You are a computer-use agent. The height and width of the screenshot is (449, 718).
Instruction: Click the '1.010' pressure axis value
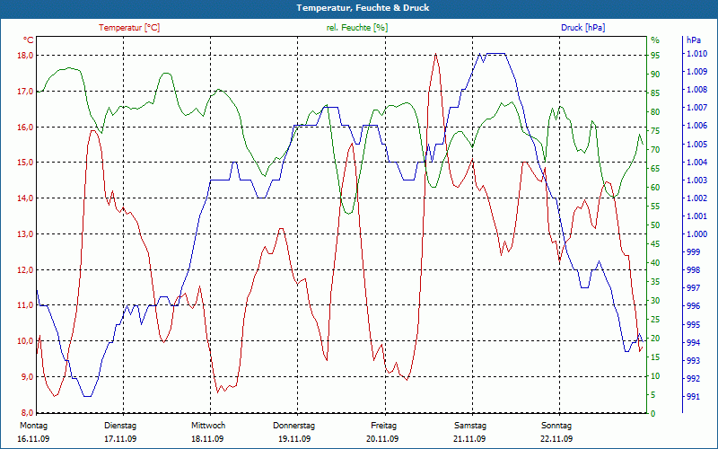pos(696,54)
